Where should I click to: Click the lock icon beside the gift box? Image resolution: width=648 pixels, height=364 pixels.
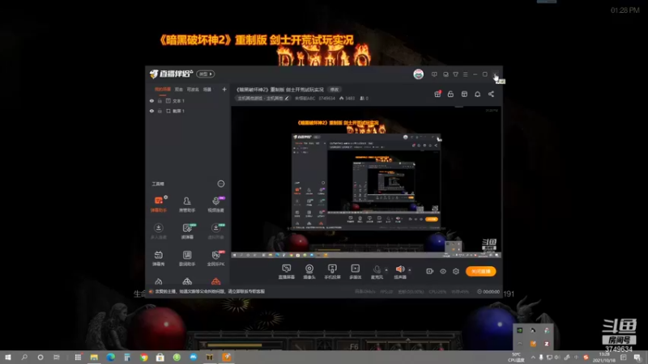click(450, 94)
